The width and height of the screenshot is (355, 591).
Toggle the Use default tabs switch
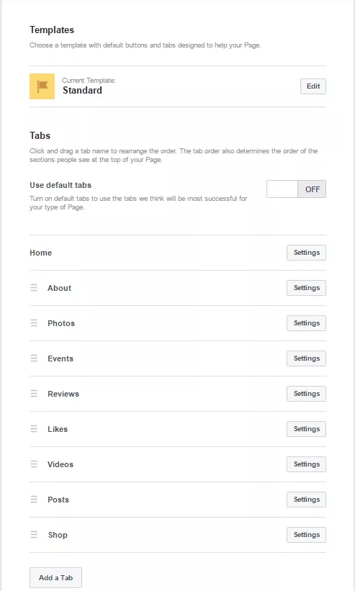pos(296,189)
